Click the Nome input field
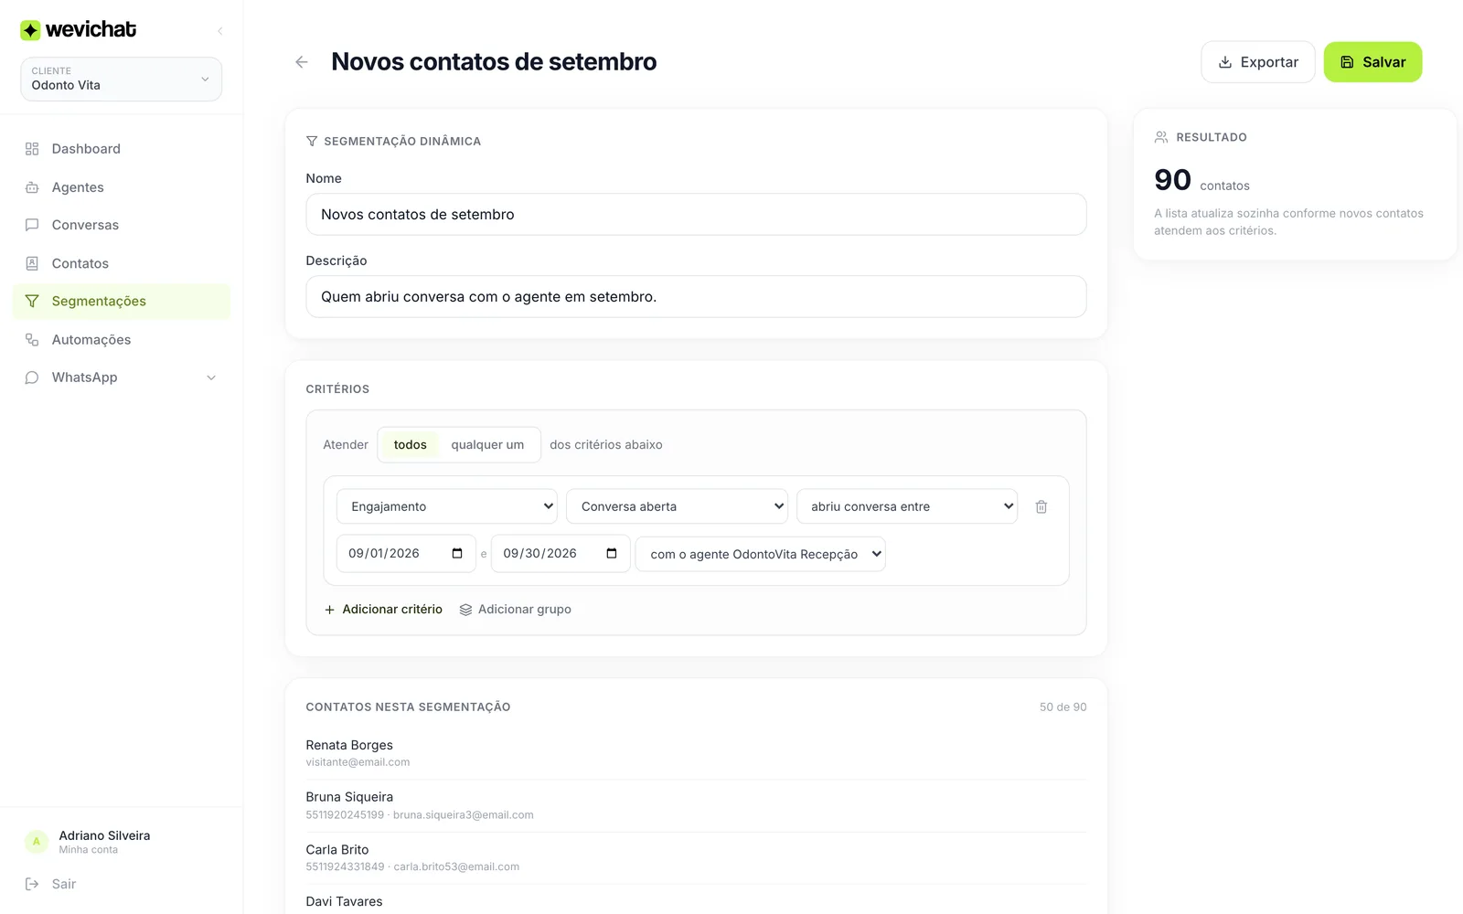The image size is (1463, 914). [696, 214]
